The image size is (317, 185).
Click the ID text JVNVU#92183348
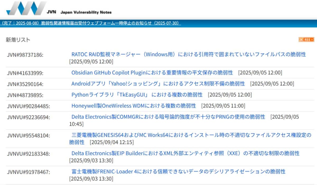click(x=28, y=154)
